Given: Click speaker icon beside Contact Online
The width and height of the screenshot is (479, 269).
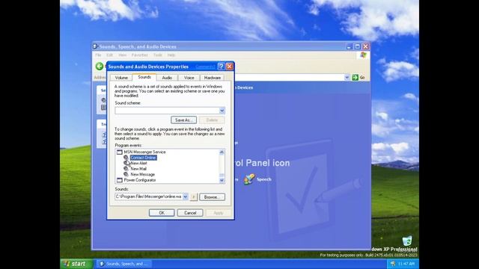Looking at the screenshot, I should (x=126, y=158).
